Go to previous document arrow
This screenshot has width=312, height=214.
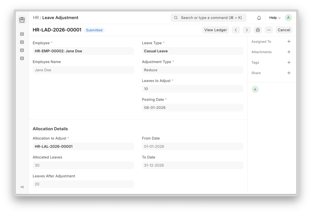(236, 30)
